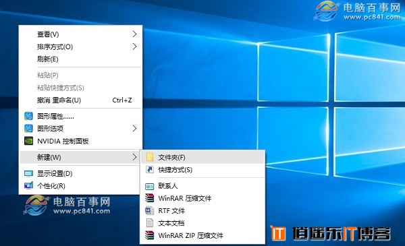Create new 文本文档 from submenu
Image resolution: width=405 pixels, height=246 pixels.
tap(202, 223)
